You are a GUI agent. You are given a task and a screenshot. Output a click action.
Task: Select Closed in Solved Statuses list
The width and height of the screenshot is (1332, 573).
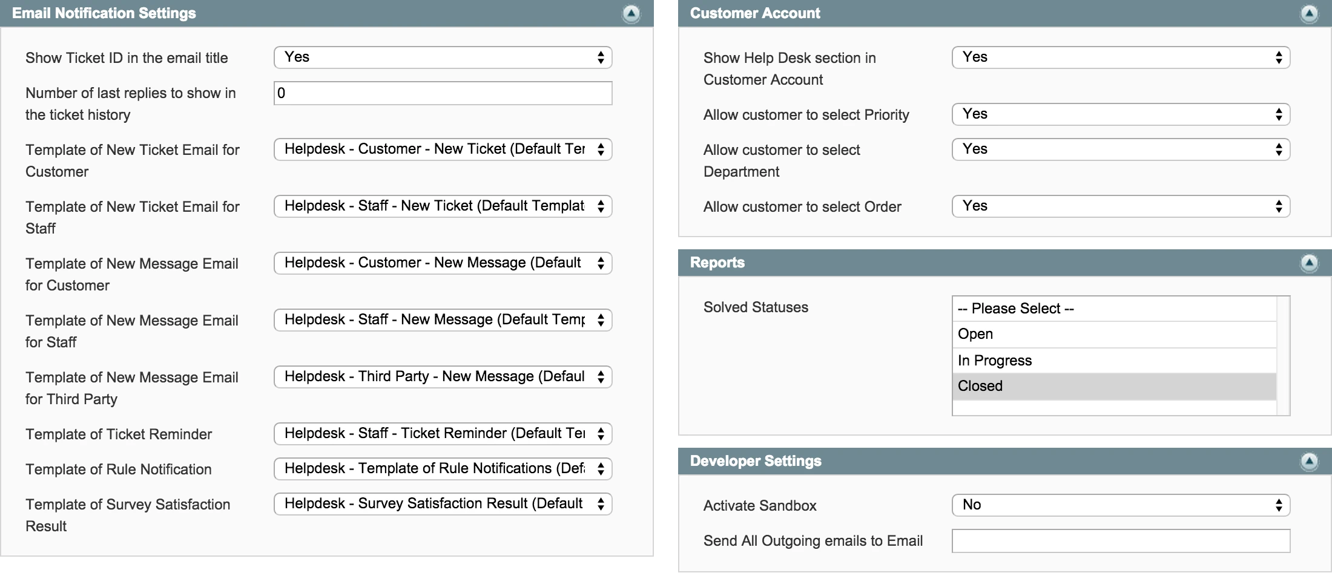1114,386
